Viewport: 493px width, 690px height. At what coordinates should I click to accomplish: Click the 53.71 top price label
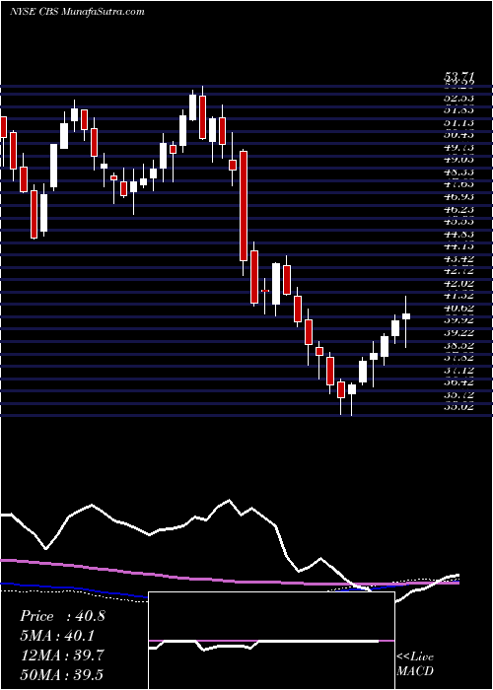pos(459,79)
